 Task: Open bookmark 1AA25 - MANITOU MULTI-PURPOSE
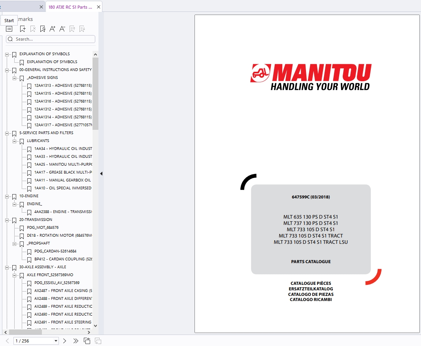point(63,164)
